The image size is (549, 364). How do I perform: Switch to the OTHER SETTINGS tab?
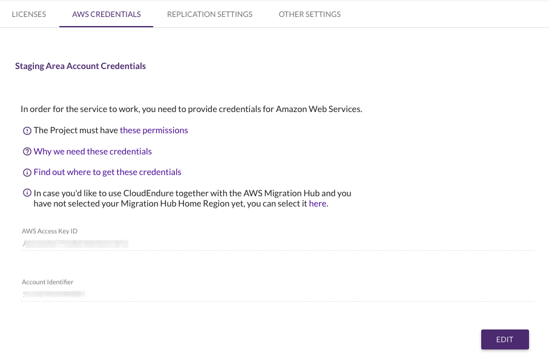click(x=309, y=14)
